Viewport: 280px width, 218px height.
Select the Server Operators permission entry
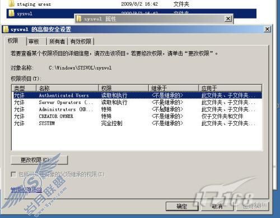(137, 102)
